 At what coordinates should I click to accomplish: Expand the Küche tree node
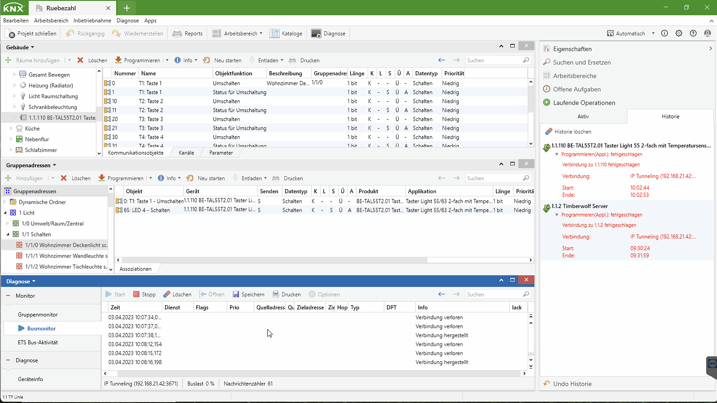point(11,129)
